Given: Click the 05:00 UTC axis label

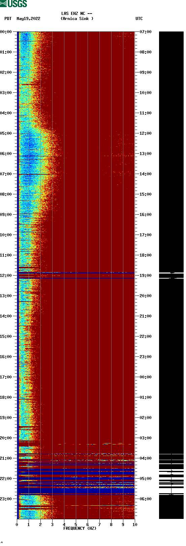Looking at the screenshot, I should (x=146, y=479).
